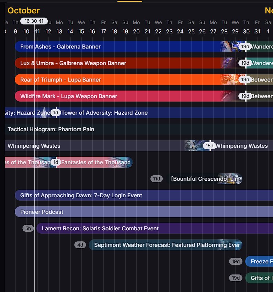Open the Freeze event bar
273x292 pixels.
[x=259, y=261]
